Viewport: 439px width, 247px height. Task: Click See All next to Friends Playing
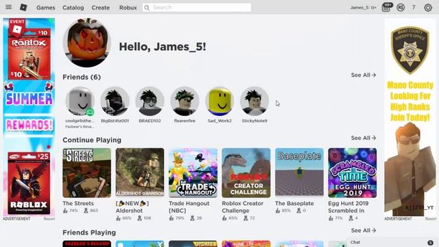click(364, 231)
